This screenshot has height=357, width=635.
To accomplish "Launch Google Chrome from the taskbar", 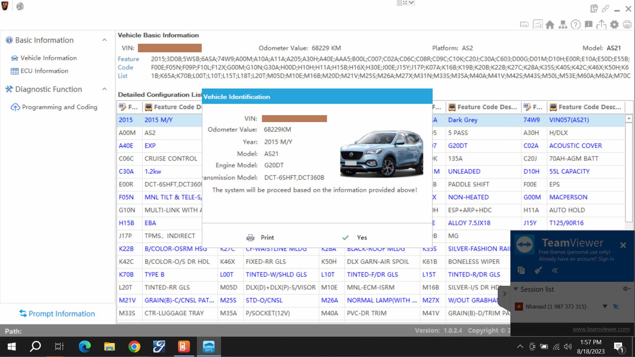I will [x=134, y=346].
